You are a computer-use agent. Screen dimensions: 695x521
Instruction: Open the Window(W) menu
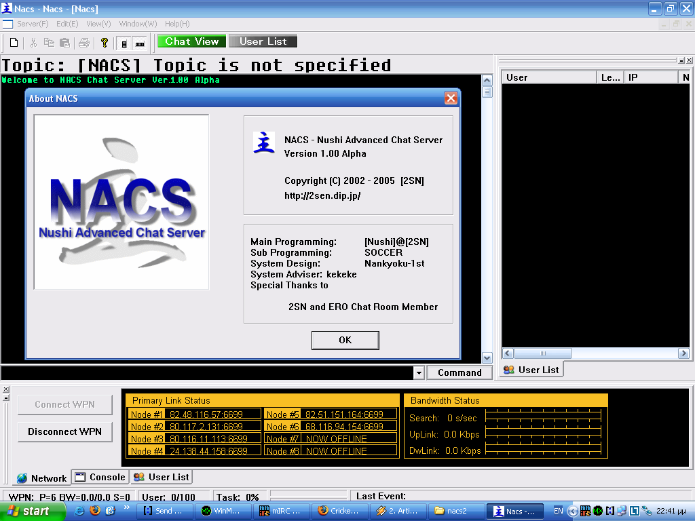[x=138, y=24]
